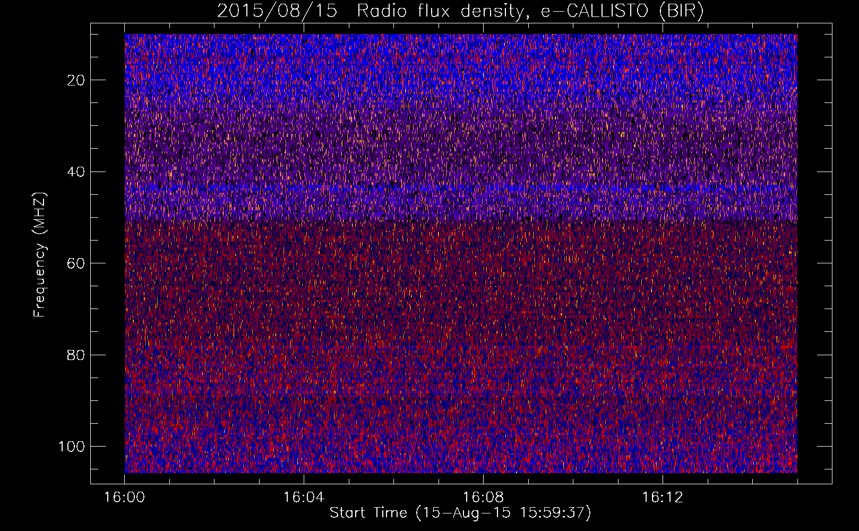Click the 80 MHz frequency tick label

pyautogui.click(x=76, y=355)
